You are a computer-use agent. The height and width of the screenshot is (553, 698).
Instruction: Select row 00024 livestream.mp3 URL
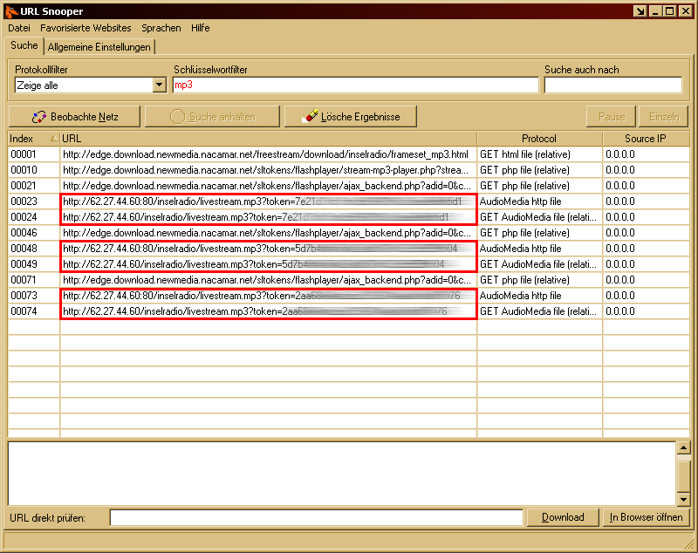(x=269, y=217)
